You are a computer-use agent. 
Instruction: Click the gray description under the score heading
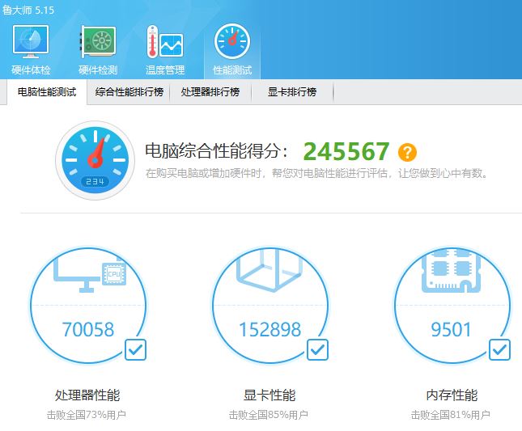(x=316, y=173)
